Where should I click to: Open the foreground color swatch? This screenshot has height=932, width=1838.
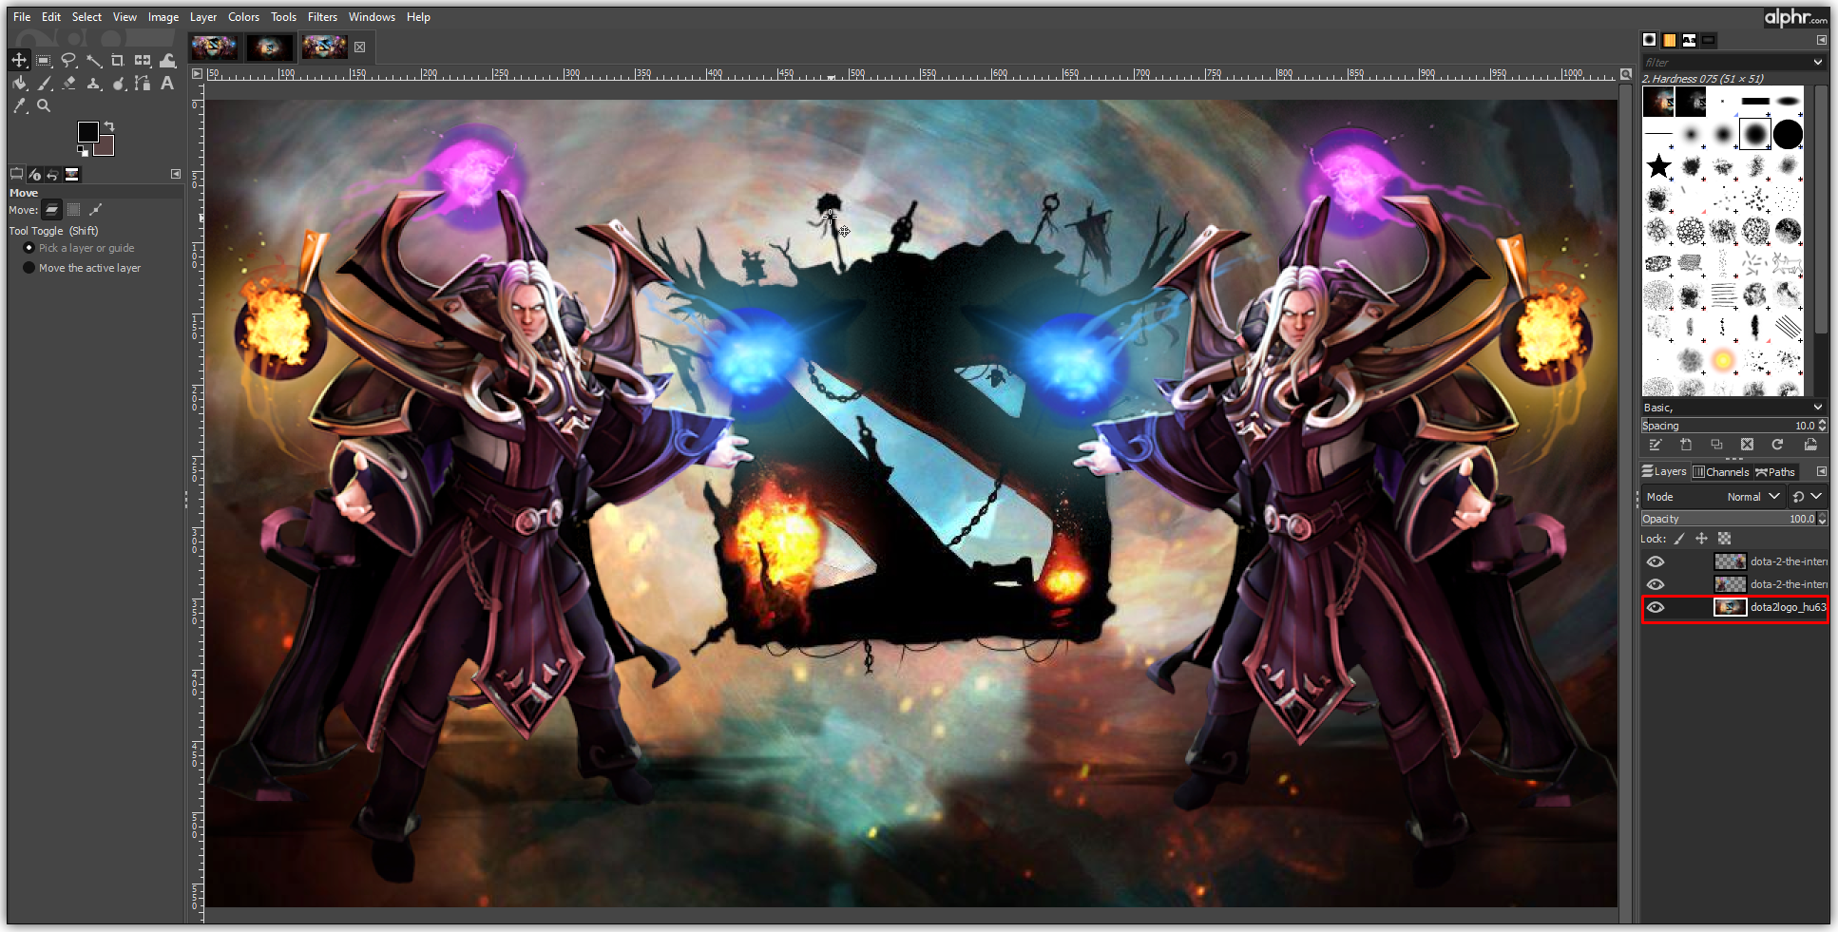click(87, 132)
